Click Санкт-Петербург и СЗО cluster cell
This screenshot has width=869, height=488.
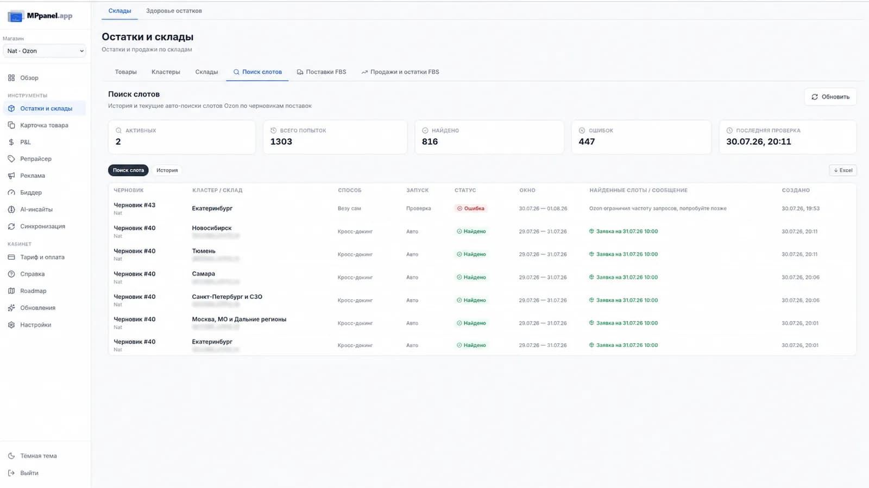227,297
